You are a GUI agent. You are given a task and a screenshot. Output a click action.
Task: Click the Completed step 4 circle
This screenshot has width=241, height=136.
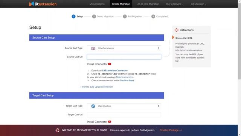click(x=153, y=16)
